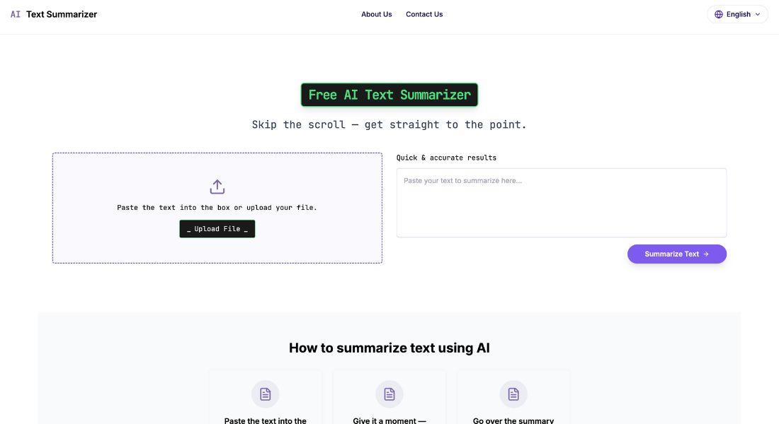The image size is (779, 424).
Task: Click the 'How to summarize text using AI' heading
Action: tap(389, 348)
